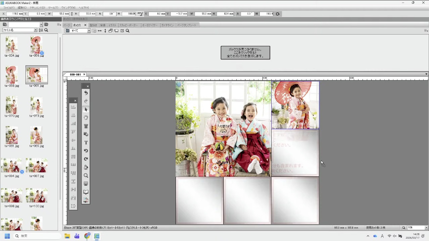Click the open book preview icon
This screenshot has width=429, height=241.
click(86, 192)
